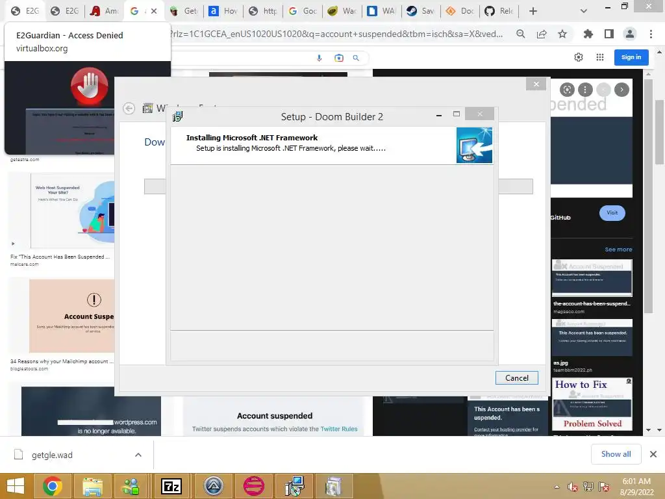Click the Google Lens icon in image preview
The image size is (665, 499).
pos(567,90)
